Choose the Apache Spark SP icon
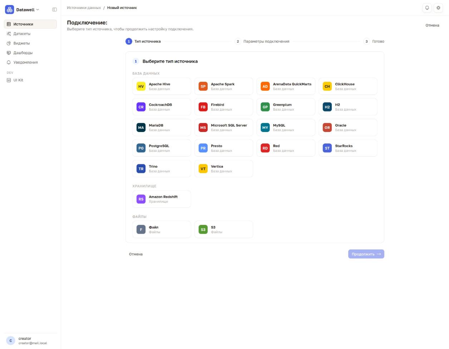 pos(203,86)
